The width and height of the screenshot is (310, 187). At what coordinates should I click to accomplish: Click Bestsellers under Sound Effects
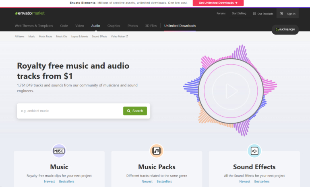pos(262,181)
